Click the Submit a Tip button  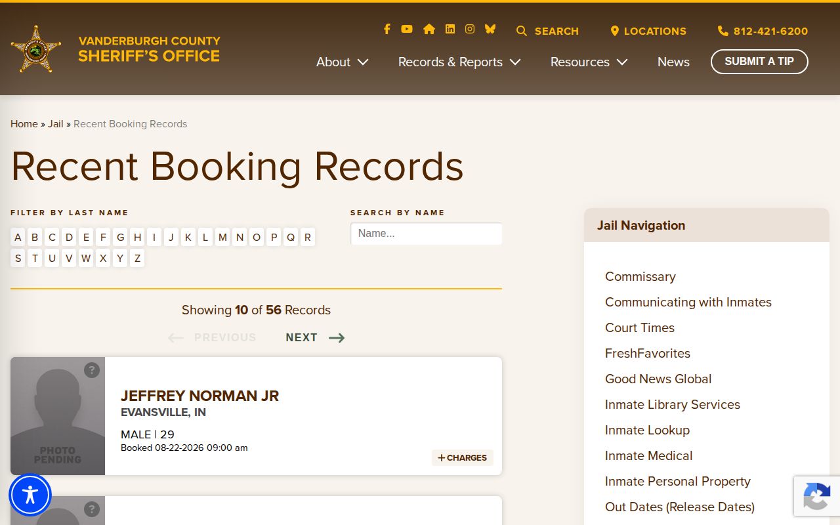759,62
